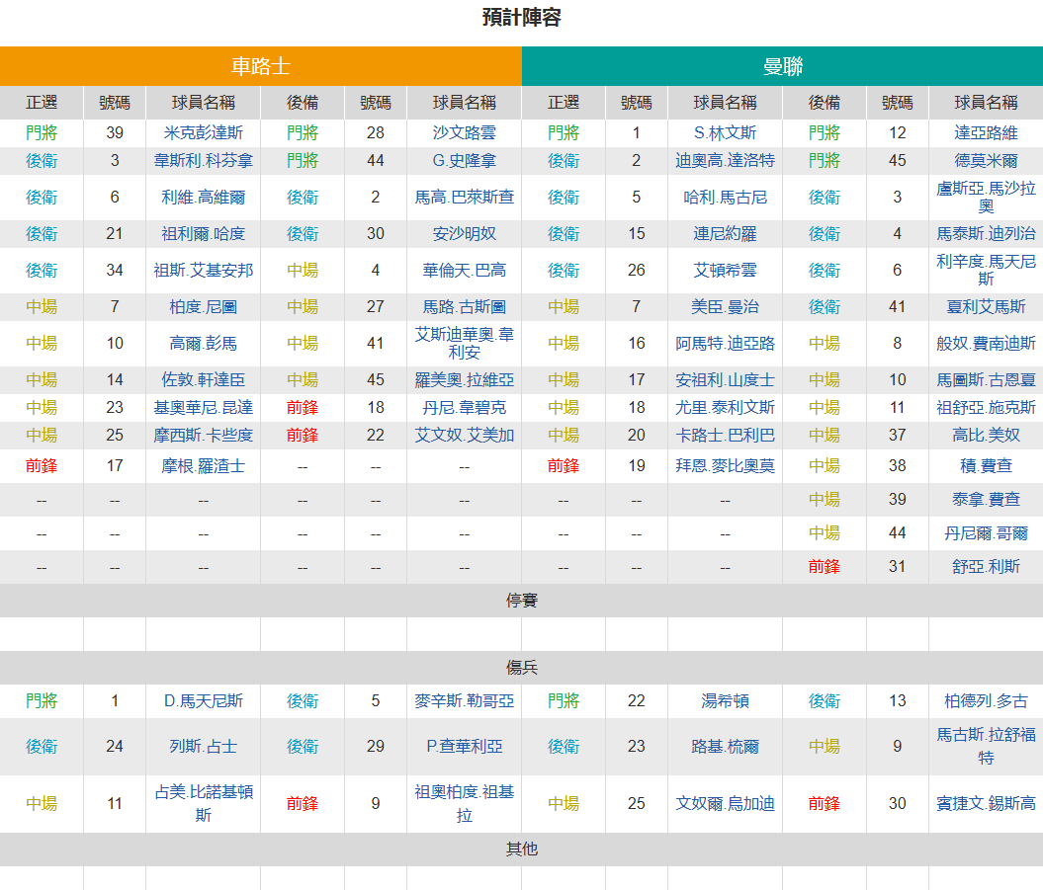The height and width of the screenshot is (890, 1043).
Task: Open player link 高爾.彭馬
Action: click(203, 343)
